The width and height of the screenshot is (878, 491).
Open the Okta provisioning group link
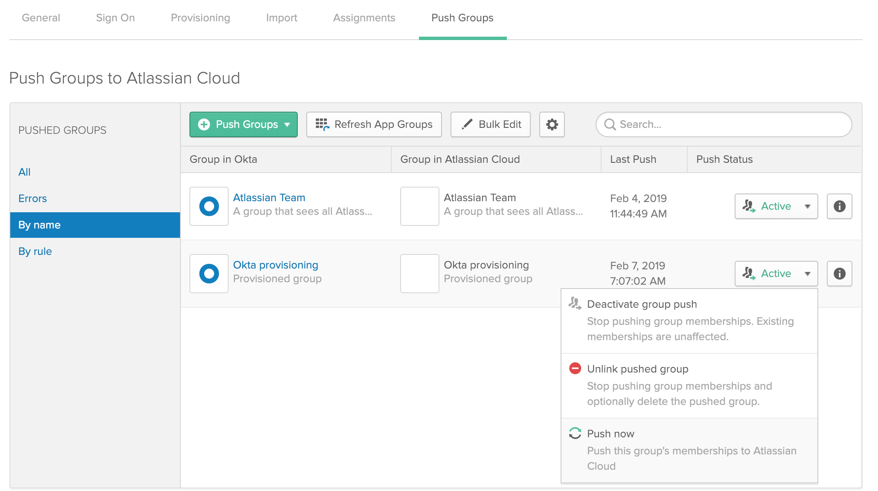pos(276,265)
